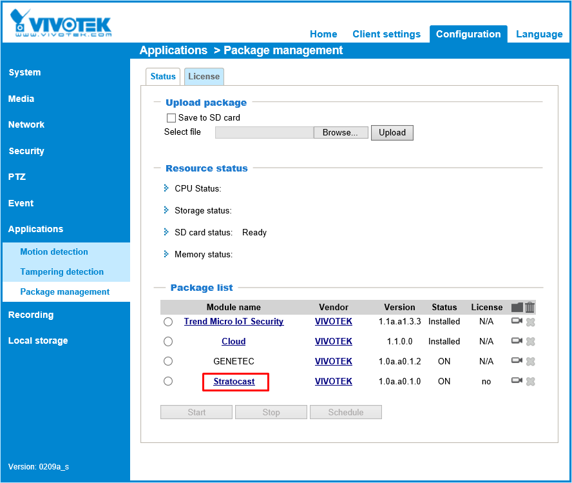Click the trash can header icon
This screenshot has height=483, width=572.
(530, 308)
